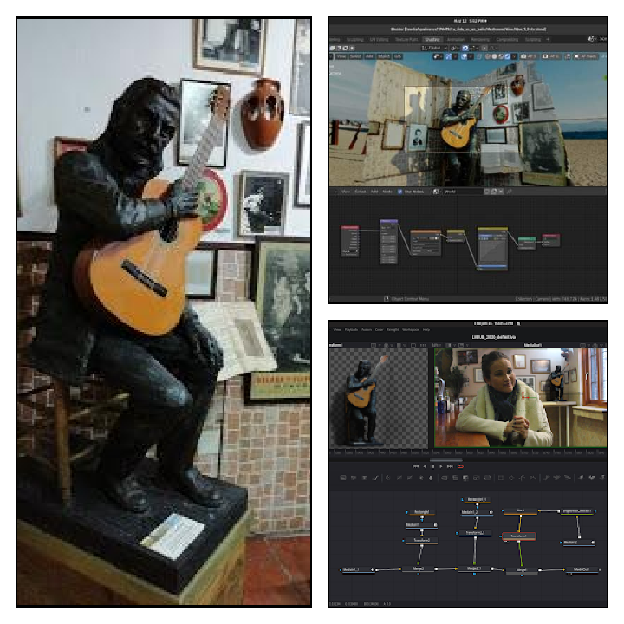624x624 pixels.
Task: Add an Ellipse mask from Fusion toolbar
Action: pos(511,478)
